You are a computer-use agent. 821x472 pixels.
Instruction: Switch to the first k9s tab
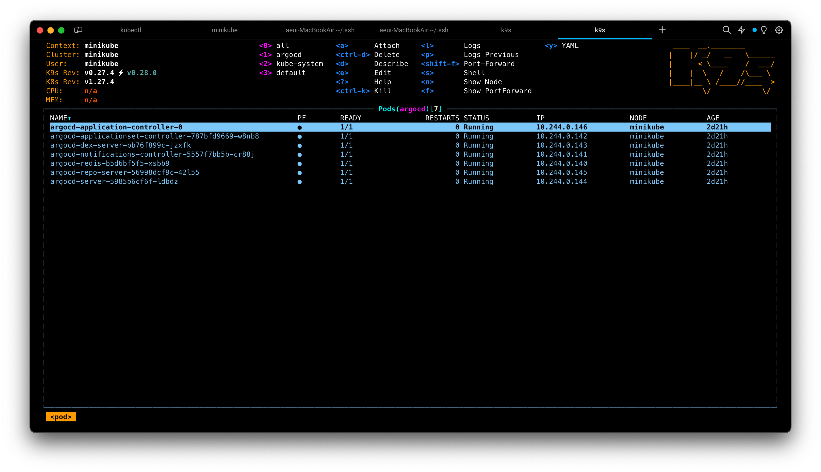pos(506,30)
